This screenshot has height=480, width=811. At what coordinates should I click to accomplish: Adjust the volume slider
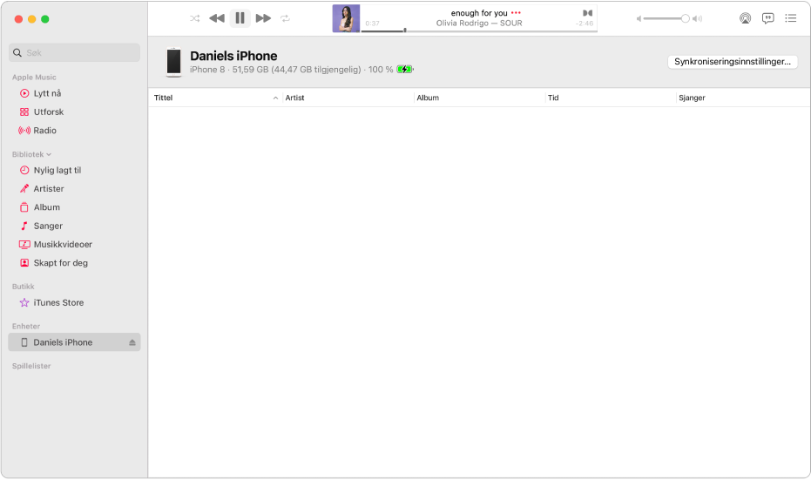667,18
